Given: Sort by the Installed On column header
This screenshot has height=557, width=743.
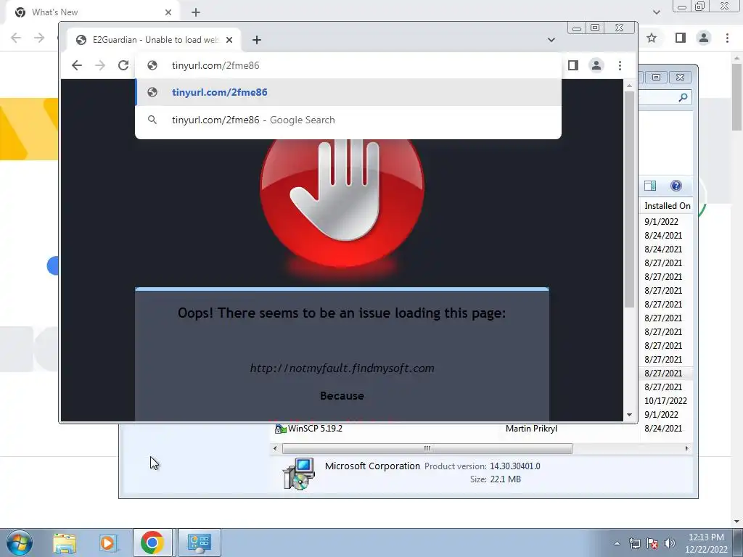Looking at the screenshot, I should point(668,205).
